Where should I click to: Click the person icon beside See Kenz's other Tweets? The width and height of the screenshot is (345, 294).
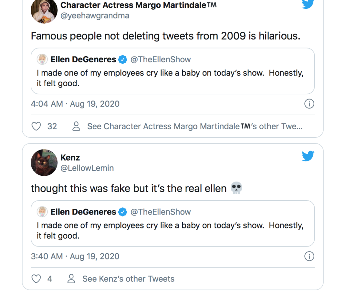(x=71, y=278)
